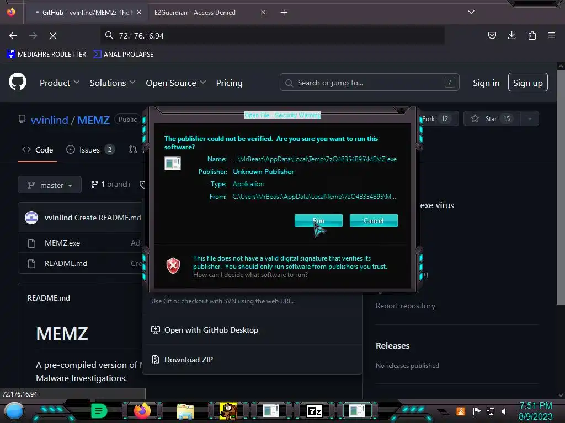Open File Explorer from the taskbar
Screen dimensions: 565x423
185,411
